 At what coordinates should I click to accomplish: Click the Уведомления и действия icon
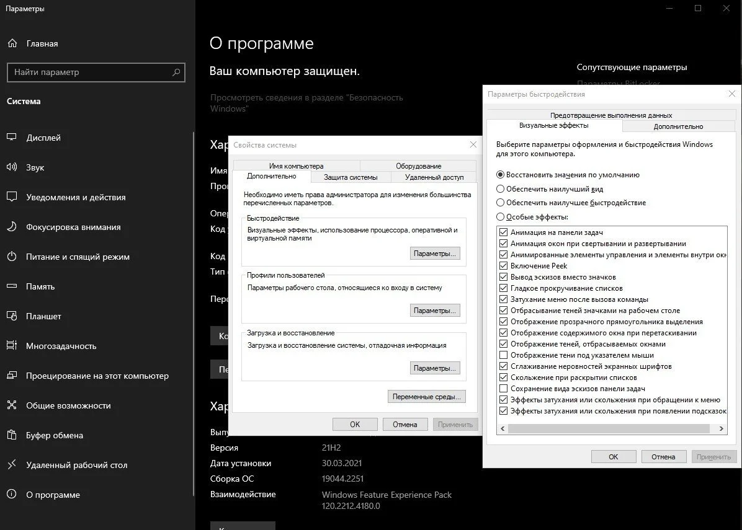pos(12,197)
